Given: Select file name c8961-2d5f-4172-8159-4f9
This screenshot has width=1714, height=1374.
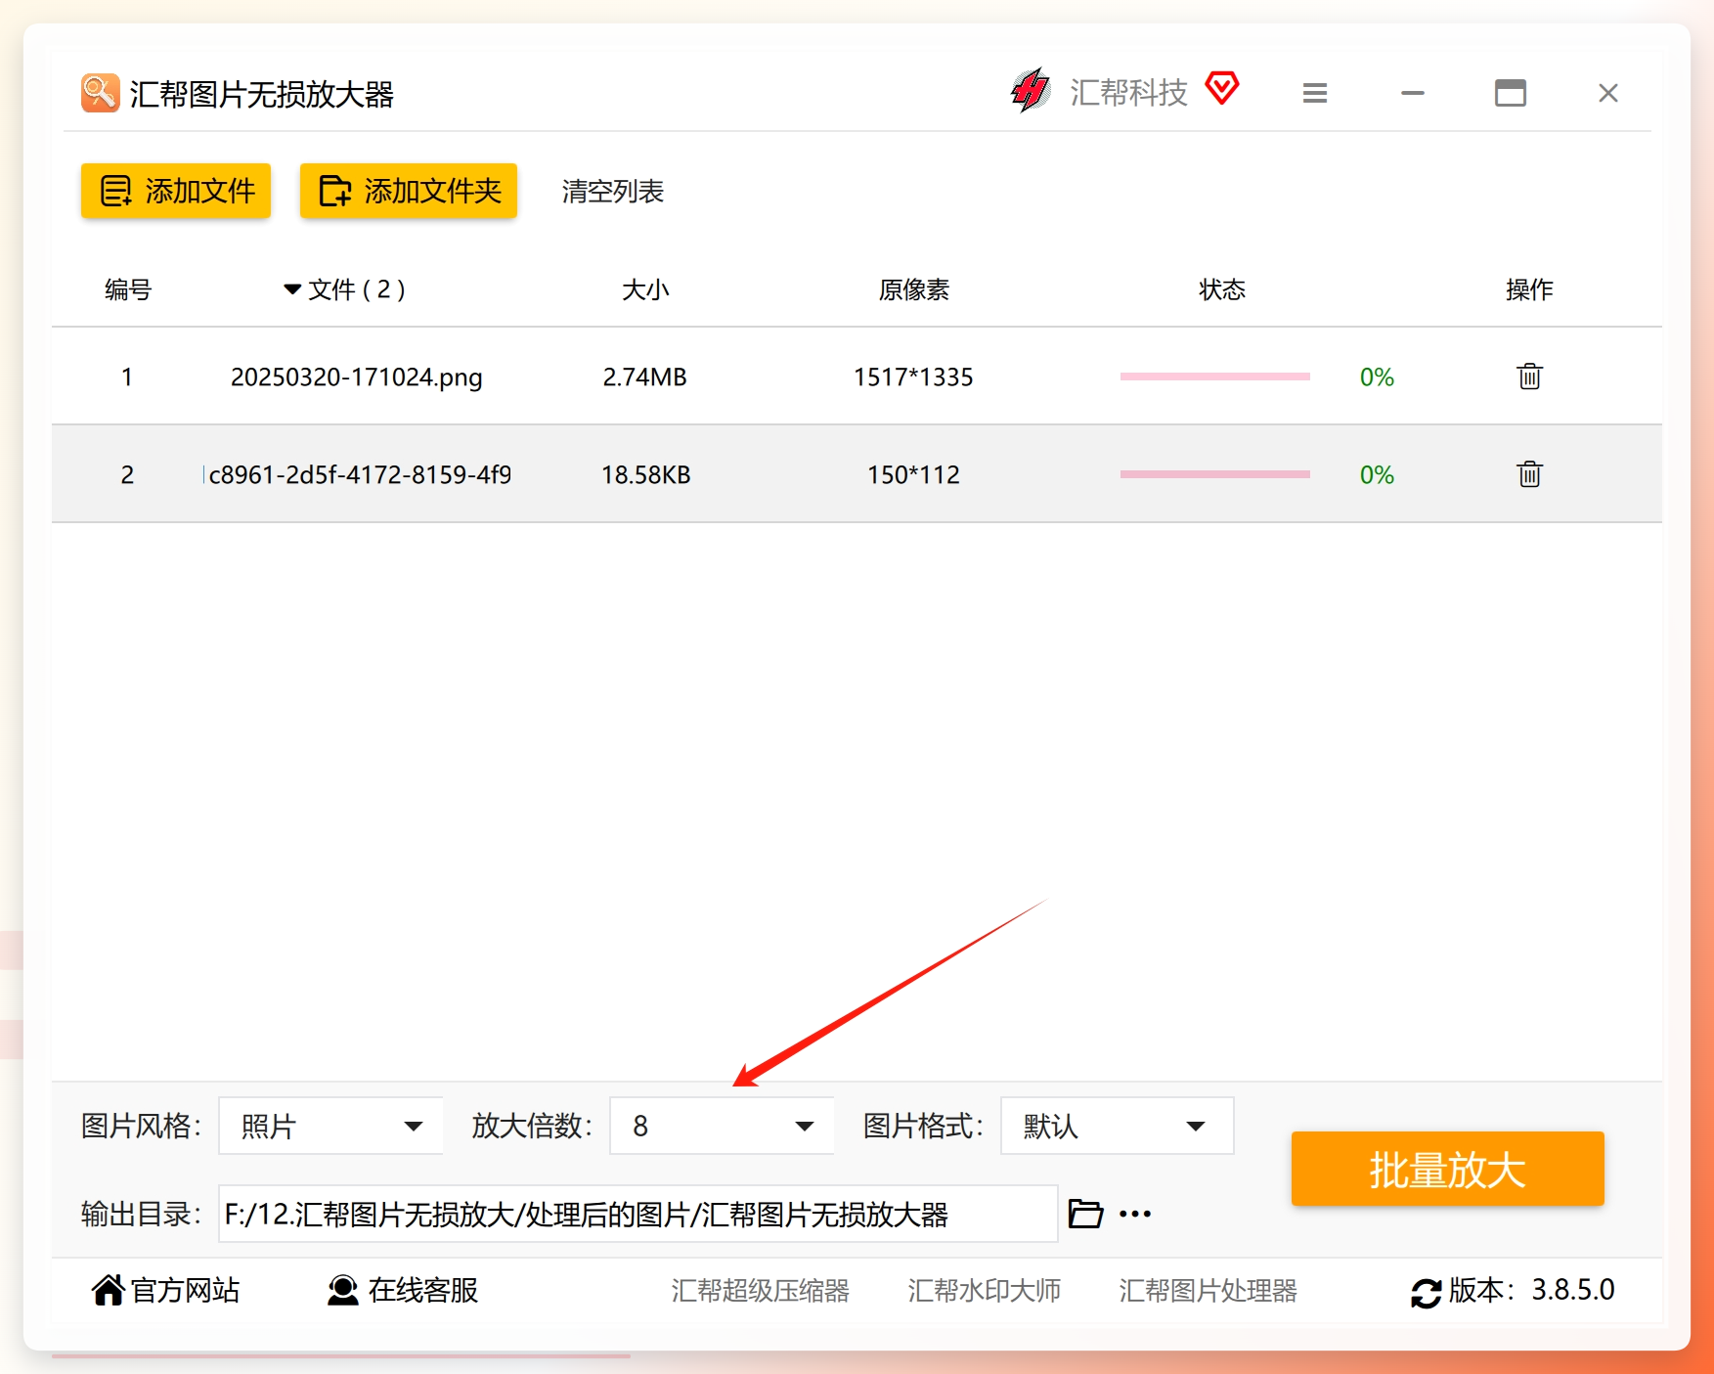Looking at the screenshot, I should pos(359,474).
